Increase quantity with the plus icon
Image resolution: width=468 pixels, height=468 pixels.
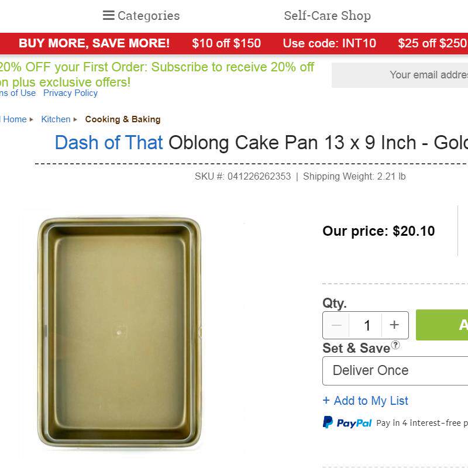pos(394,325)
